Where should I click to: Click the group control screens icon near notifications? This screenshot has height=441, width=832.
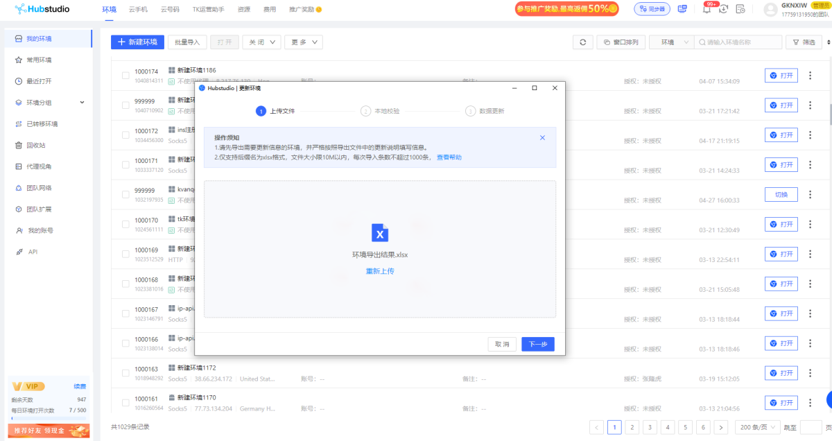click(682, 8)
